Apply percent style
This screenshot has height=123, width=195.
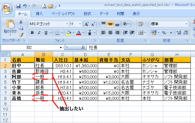pyautogui.click(x=164, y=33)
